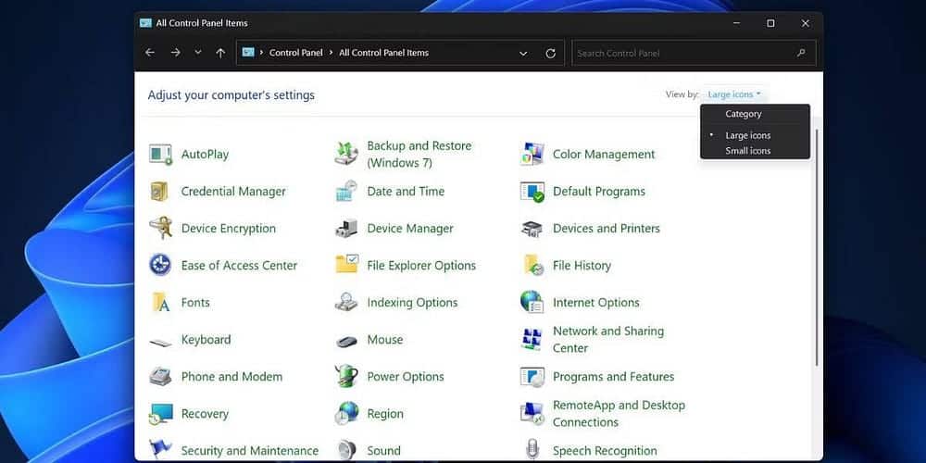Expand the chevron after Control Panel breadcrumb
This screenshot has height=463, width=926.
[332, 53]
